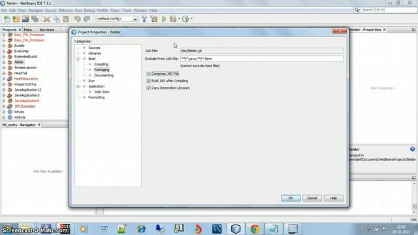Click the OK button
Viewport: 418px width, 235px height.
point(291,198)
